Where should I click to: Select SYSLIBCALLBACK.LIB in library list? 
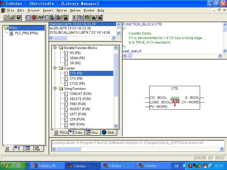point(80,32)
